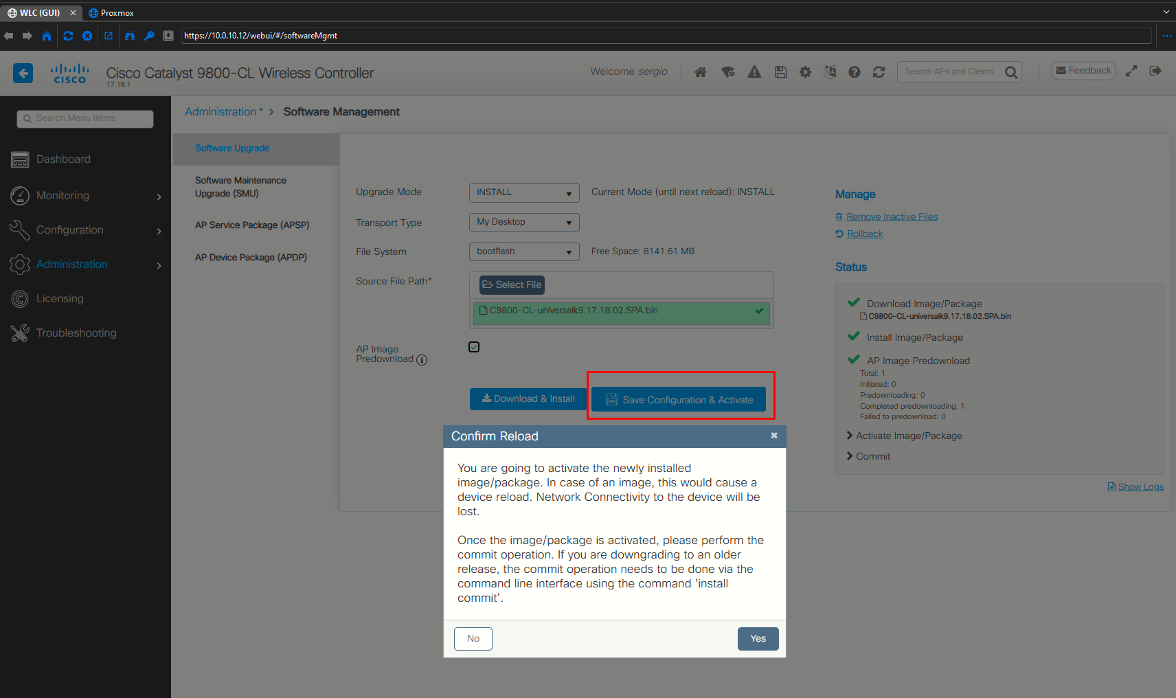Click the Free Space: 8141.61 MB text

pyautogui.click(x=643, y=251)
